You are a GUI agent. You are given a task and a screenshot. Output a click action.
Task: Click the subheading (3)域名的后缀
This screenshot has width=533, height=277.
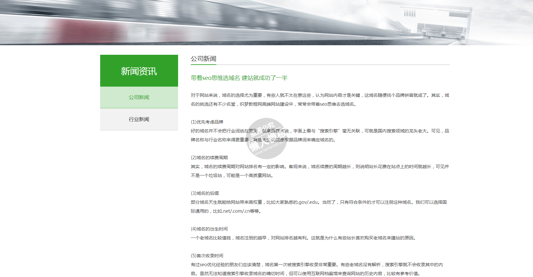pyautogui.click(x=205, y=193)
